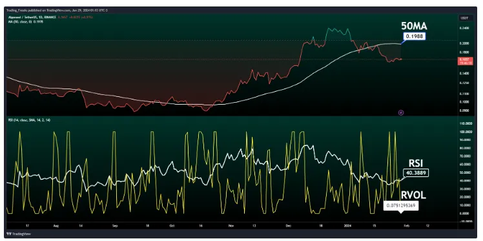Click the 0.0900 price axis label
The image size is (483, 241).
click(x=464, y=110)
